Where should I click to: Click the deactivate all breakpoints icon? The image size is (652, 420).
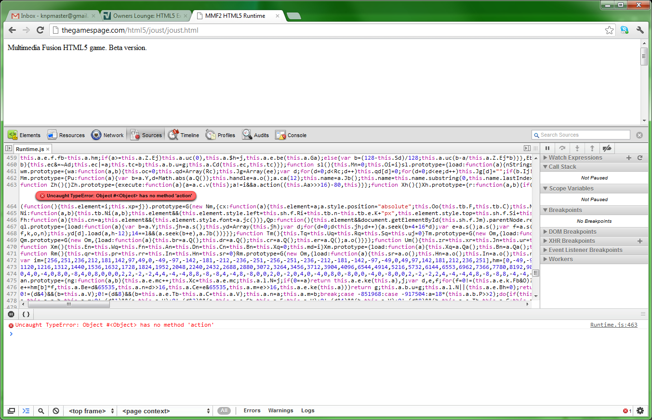[x=607, y=149]
